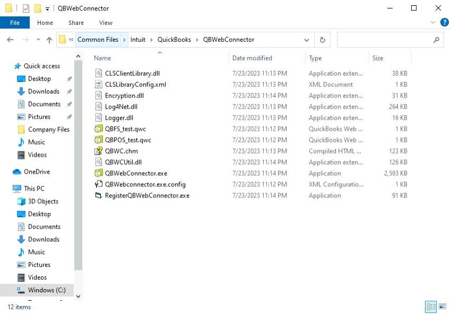Open the address bar history dropdown
This screenshot has width=451, height=314.
click(x=307, y=40)
